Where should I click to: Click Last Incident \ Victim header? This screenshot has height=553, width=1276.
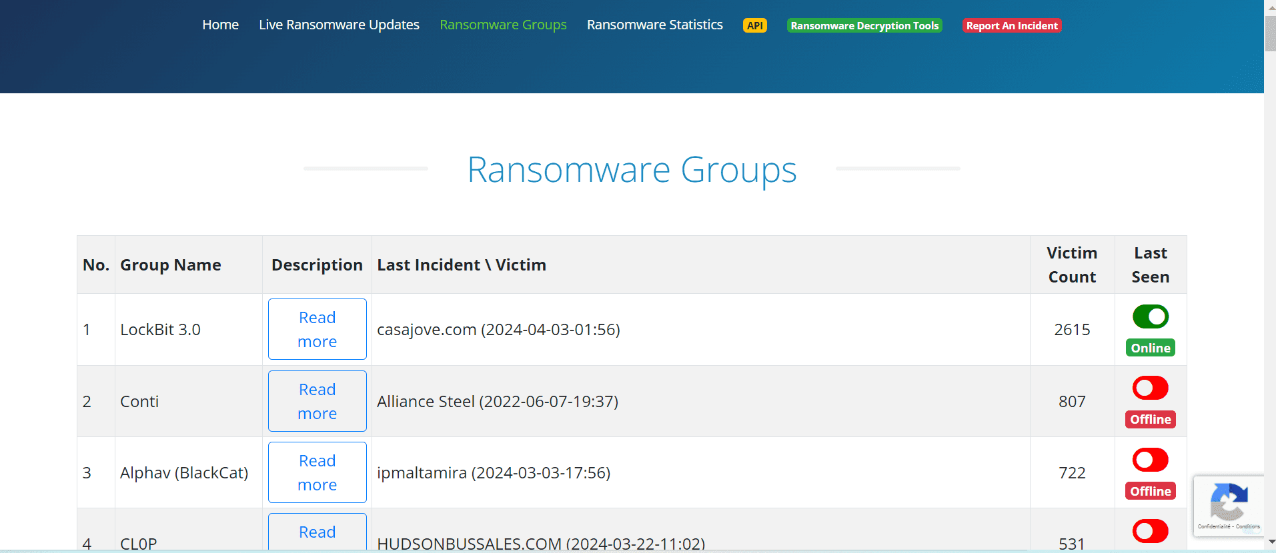462,265
